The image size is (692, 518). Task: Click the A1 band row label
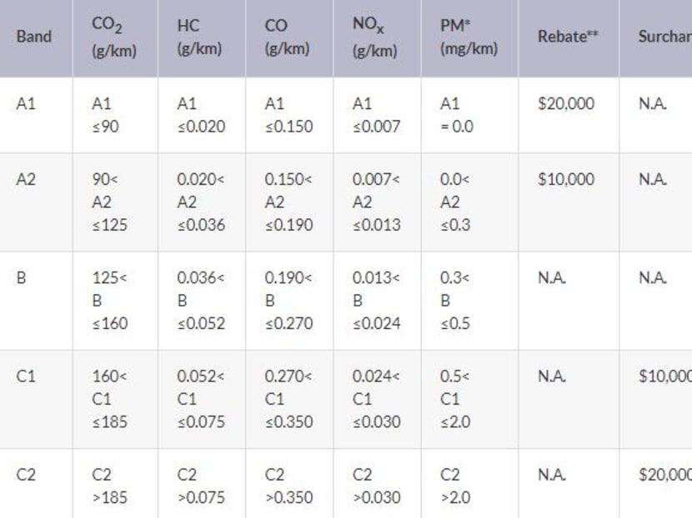point(26,104)
